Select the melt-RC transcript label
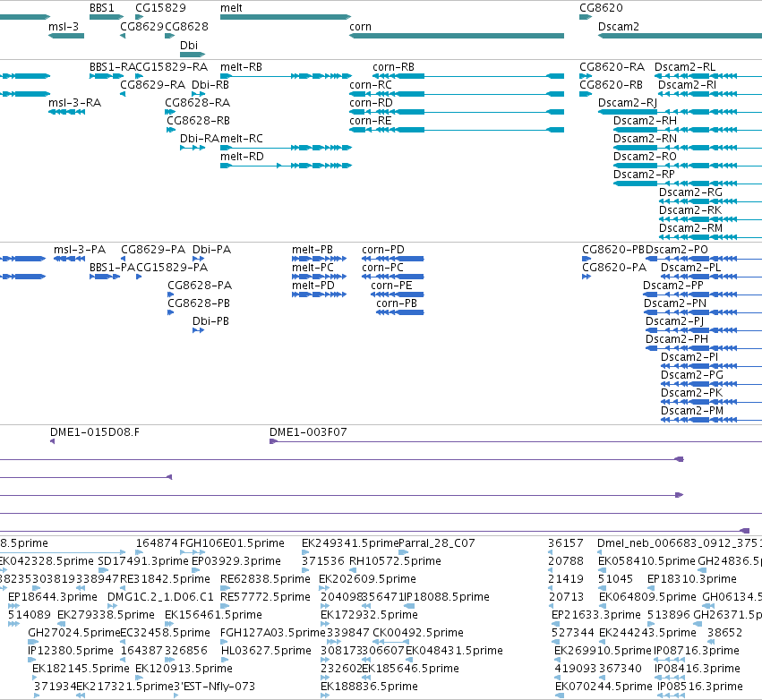 pyautogui.click(x=242, y=139)
